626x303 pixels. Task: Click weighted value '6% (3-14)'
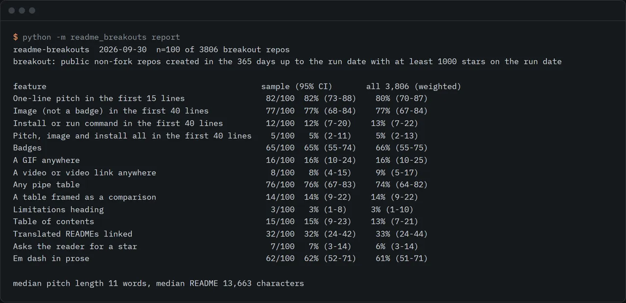[x=397, y=246]
